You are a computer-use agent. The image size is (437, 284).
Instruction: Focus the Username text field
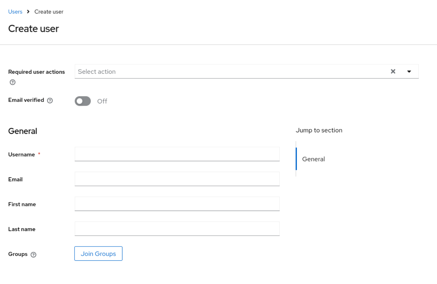(x=177, y=154)
